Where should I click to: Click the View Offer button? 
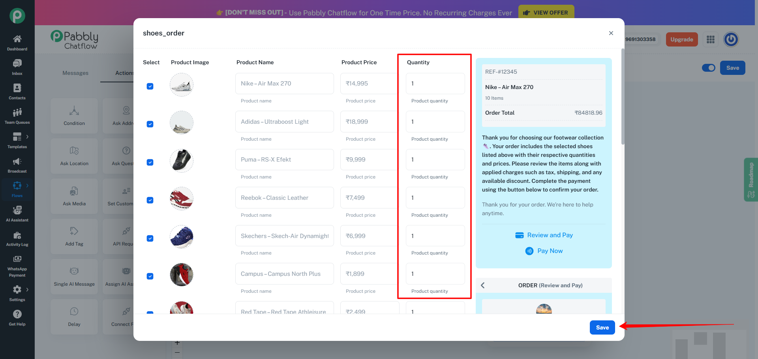(x=546, y=13)
